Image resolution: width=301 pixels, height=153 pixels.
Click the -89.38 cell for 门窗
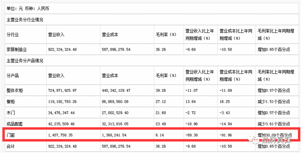coord(191,135)
